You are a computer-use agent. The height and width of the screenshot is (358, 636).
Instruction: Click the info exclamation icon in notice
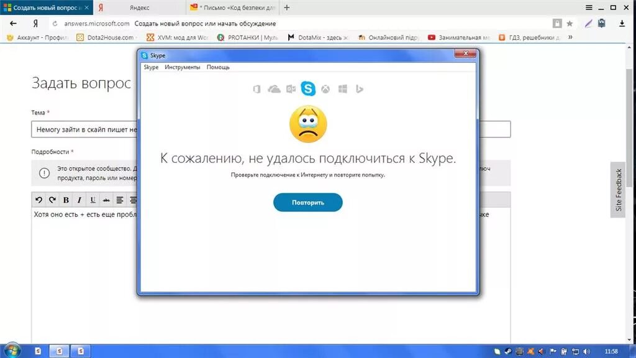(44, 173)
